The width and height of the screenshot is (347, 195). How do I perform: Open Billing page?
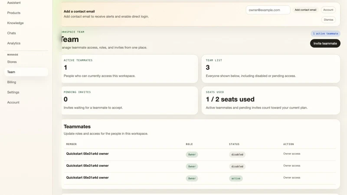(12, 82)
